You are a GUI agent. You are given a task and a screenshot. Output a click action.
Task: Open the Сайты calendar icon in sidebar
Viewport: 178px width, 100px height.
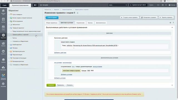click(x=3, y=27)
